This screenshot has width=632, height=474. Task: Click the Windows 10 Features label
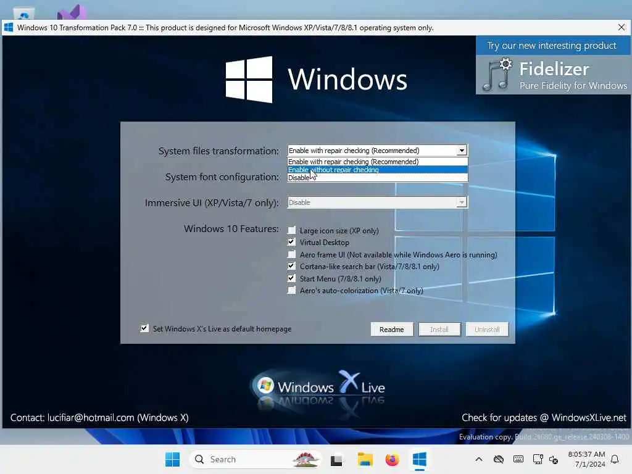231,228
